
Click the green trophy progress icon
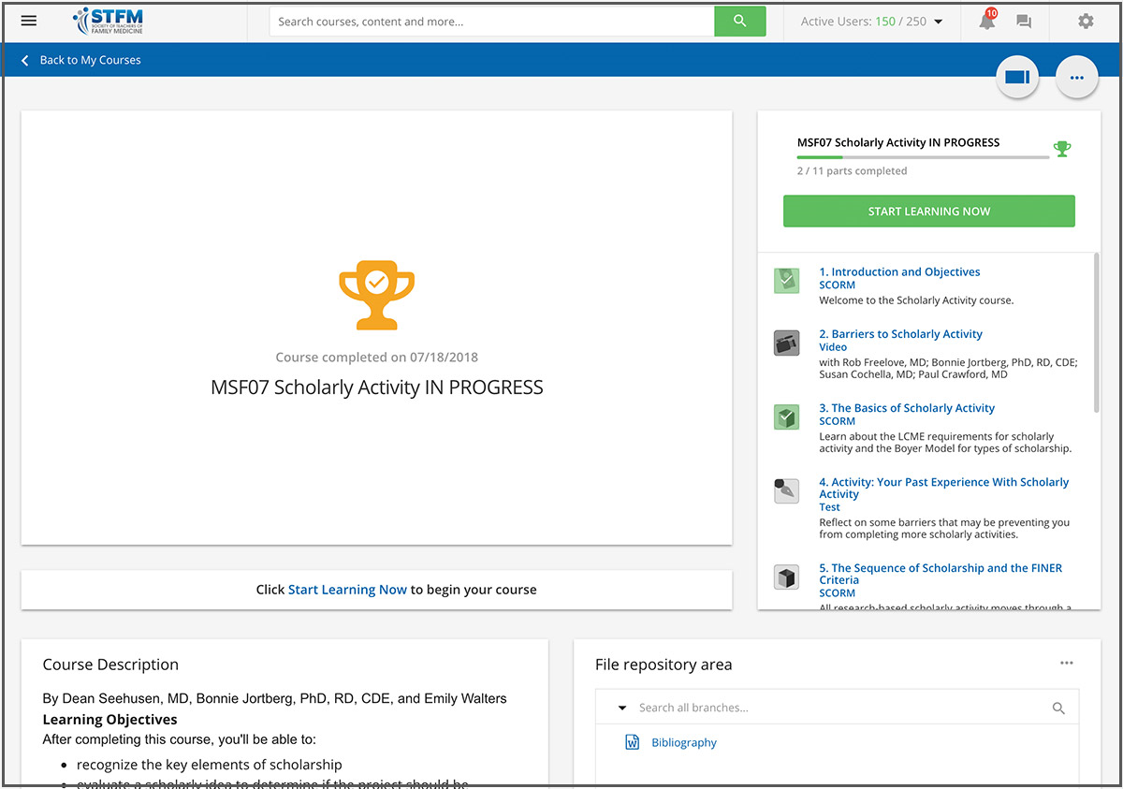1062,148
